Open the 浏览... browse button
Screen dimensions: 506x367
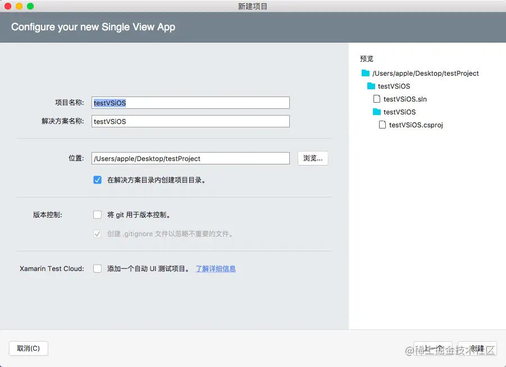(313, 158)
